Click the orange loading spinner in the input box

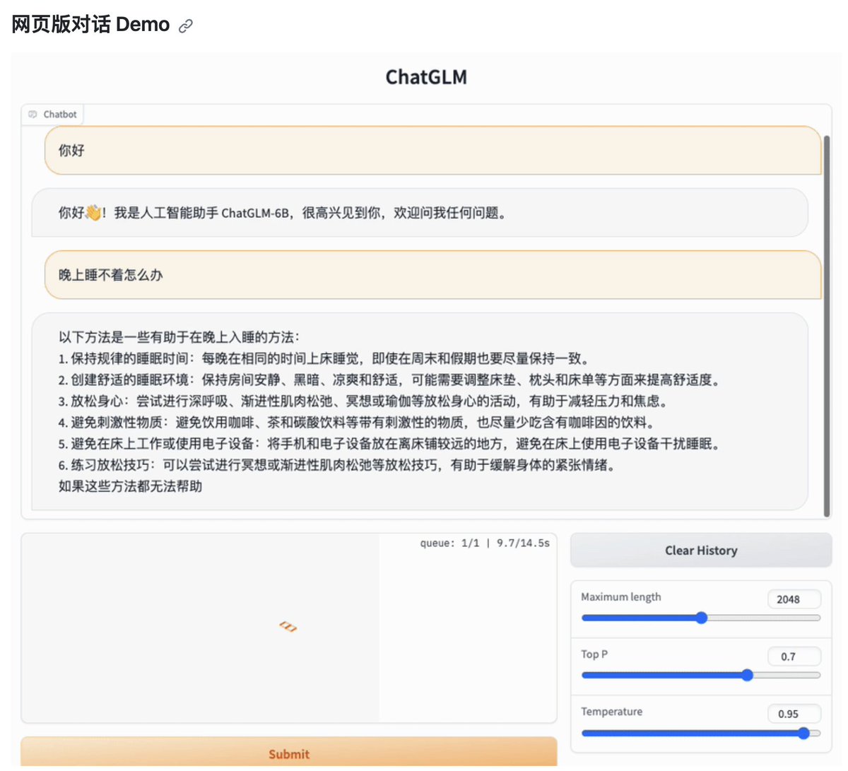click(x=288, y=626)
